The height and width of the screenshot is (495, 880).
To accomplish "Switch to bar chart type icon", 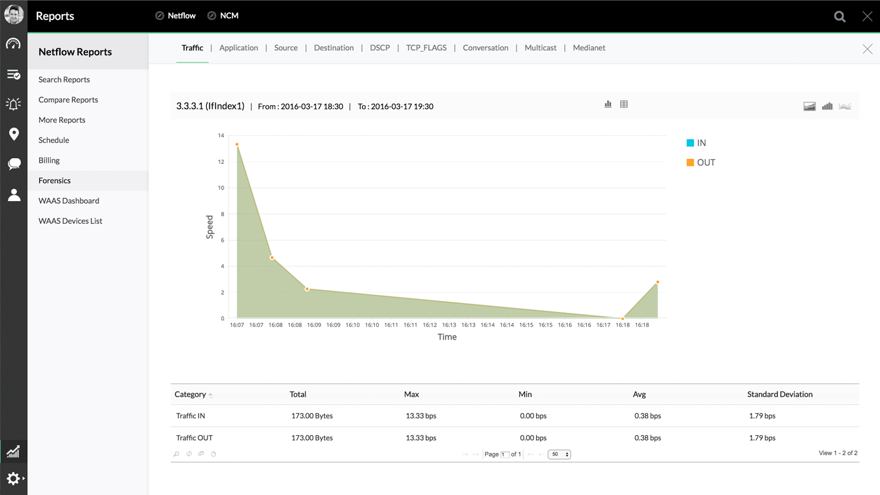I will 827,106.
